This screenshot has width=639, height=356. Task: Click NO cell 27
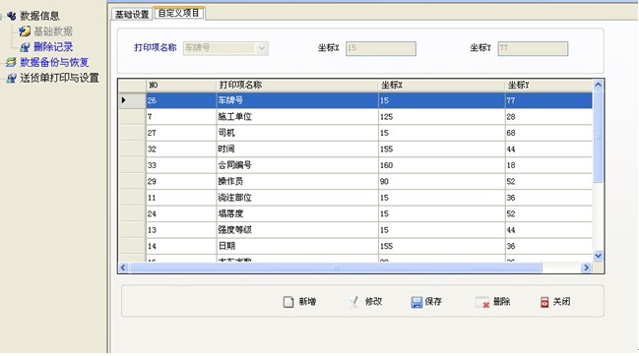[181, 133]
